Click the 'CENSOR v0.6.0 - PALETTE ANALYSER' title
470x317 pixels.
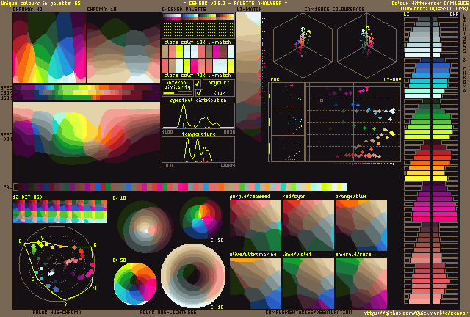pos(235,4)
